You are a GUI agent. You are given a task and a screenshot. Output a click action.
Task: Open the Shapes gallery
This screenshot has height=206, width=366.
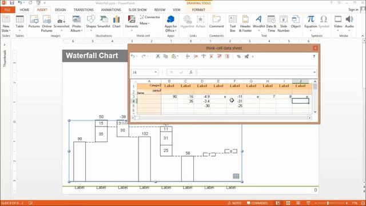click(91, 23)
